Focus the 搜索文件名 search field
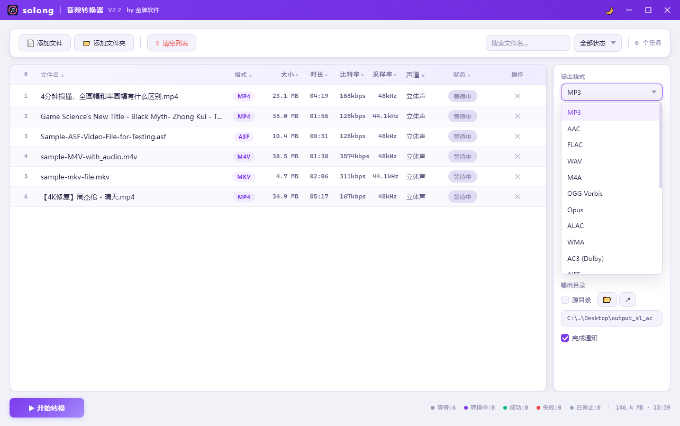Screen dimensions: 680x426 click(x=527, y=43)
